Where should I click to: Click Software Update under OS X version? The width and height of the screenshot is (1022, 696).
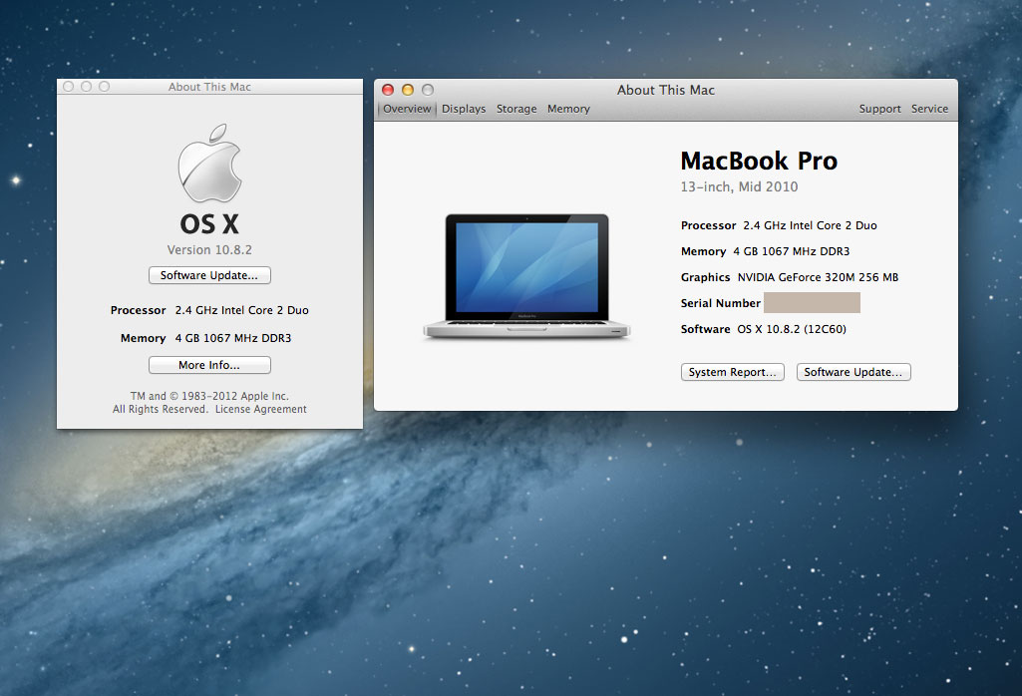209,275
